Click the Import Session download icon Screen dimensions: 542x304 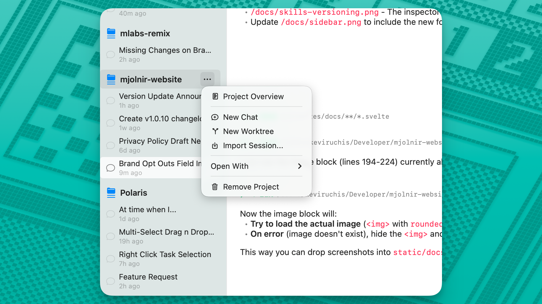[x=215, y=146]
